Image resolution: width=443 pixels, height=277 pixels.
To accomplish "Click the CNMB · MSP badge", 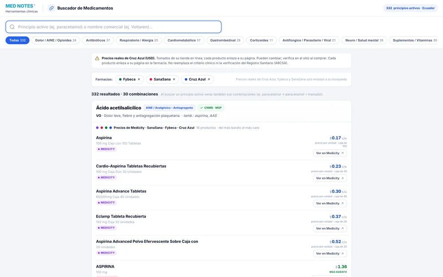I will [x=211, y=108].
